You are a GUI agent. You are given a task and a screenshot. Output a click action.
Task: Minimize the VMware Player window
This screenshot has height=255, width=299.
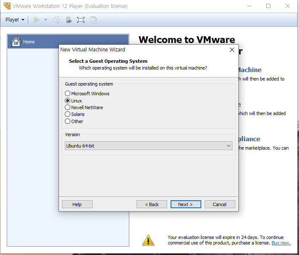[249, 6]
